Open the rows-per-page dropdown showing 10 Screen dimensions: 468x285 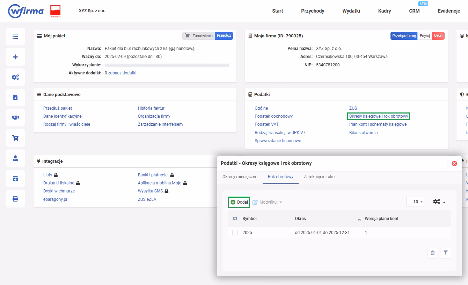pyautogui.click(x=416, y=202)
